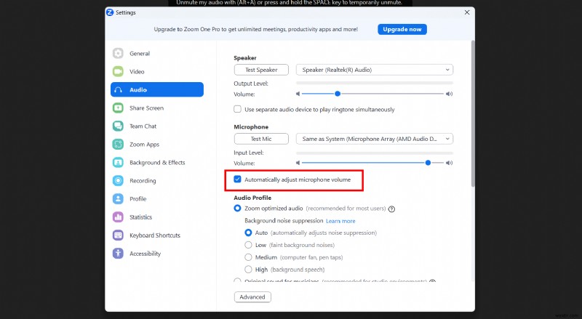Click the Profile person icon
The image size is (582, 319).
tap(118, 199)
